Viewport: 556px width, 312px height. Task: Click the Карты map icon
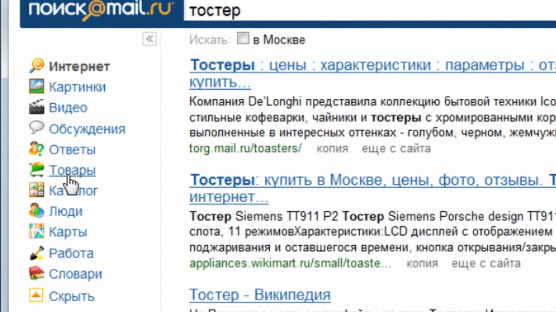[x=36, y=232]
